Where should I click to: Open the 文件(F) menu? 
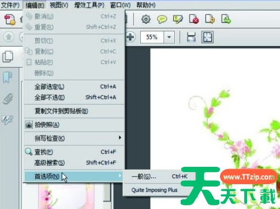tap(10, 5)
